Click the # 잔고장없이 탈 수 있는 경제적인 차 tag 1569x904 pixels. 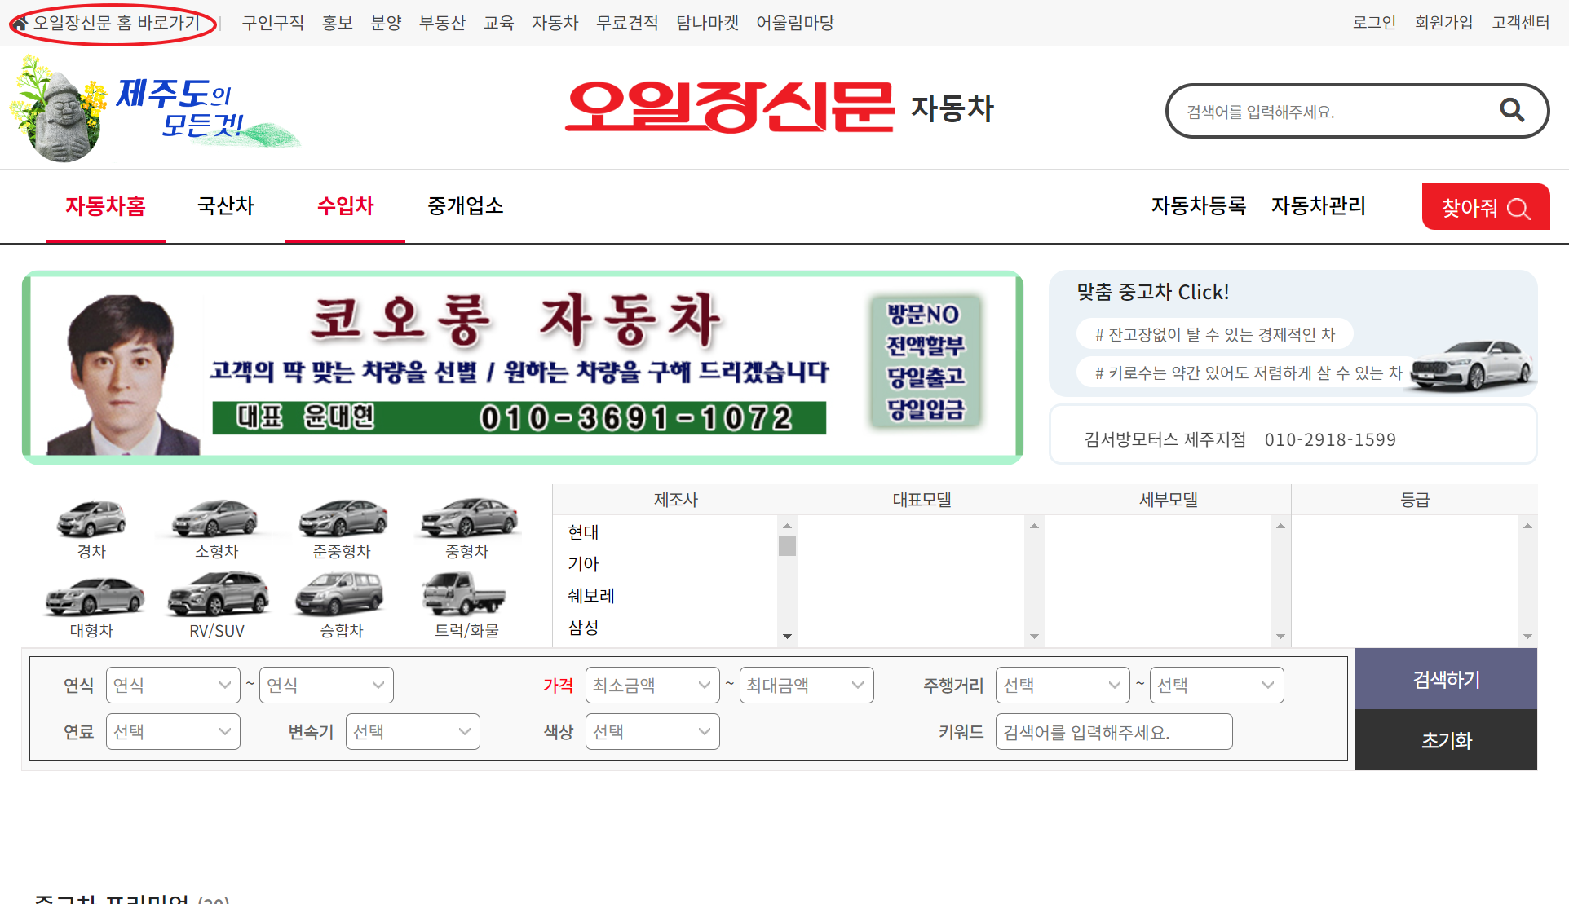click(1214, 334)
